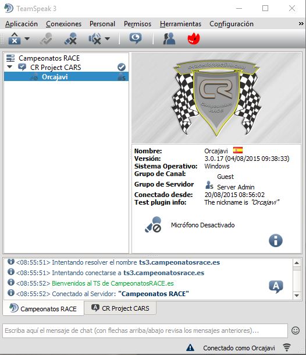Viewport: 306px width, 355px height.
Task: Expand the toolbar overflow chevron
Action: point(301,24)
